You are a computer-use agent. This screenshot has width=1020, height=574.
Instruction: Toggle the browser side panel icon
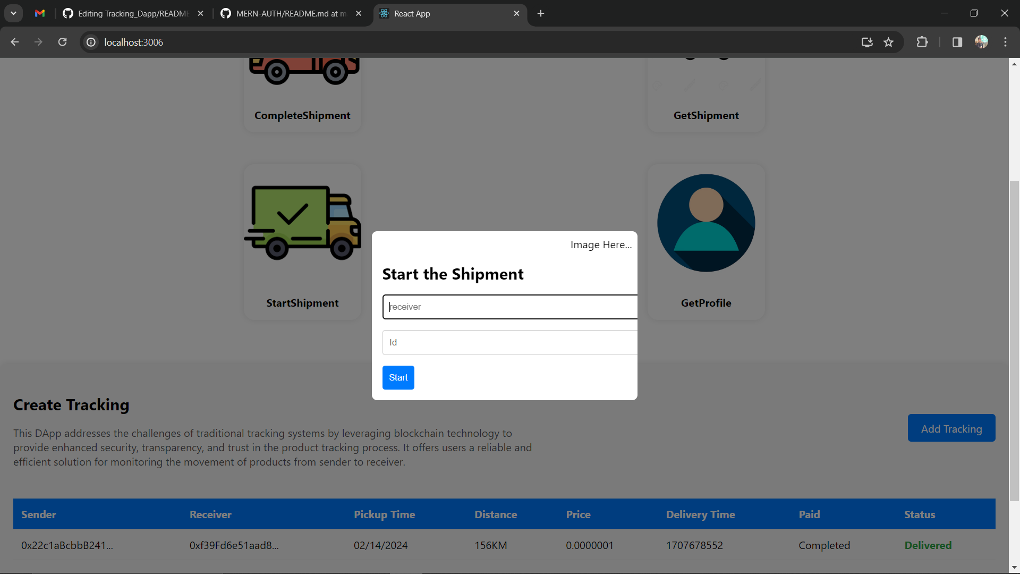click(957, 43)
